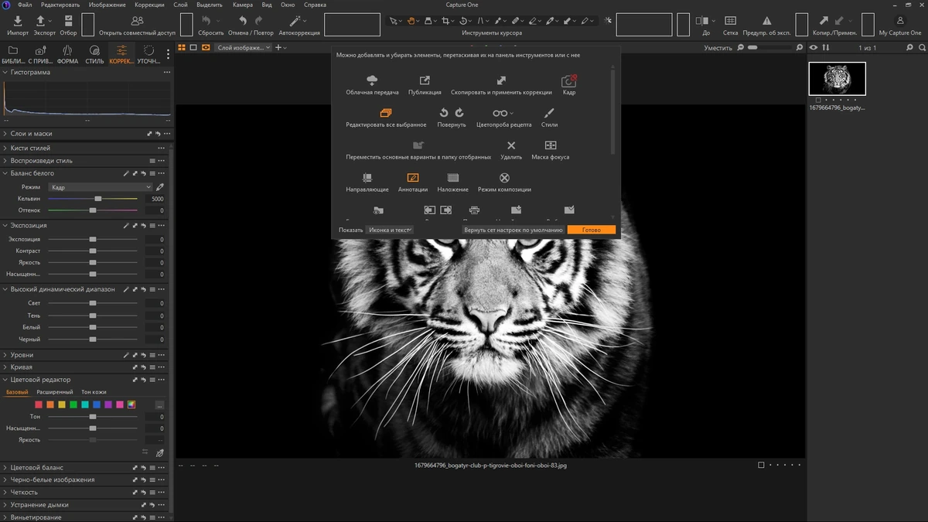Select the Crop cursor tool
This screenshot has width=928, height=522.
pyautogui.click(x=446, y=21)
